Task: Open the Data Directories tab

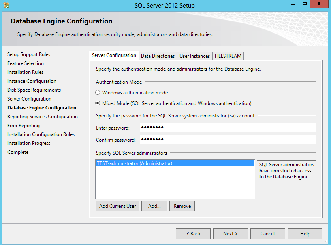Action: pos(158,56)
